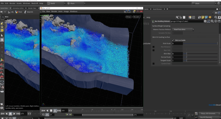Viewport: 221px width, 119px height.
Task: Pause playback in MPlay controls
Action: pyautogui.click(x=55, y=110)
